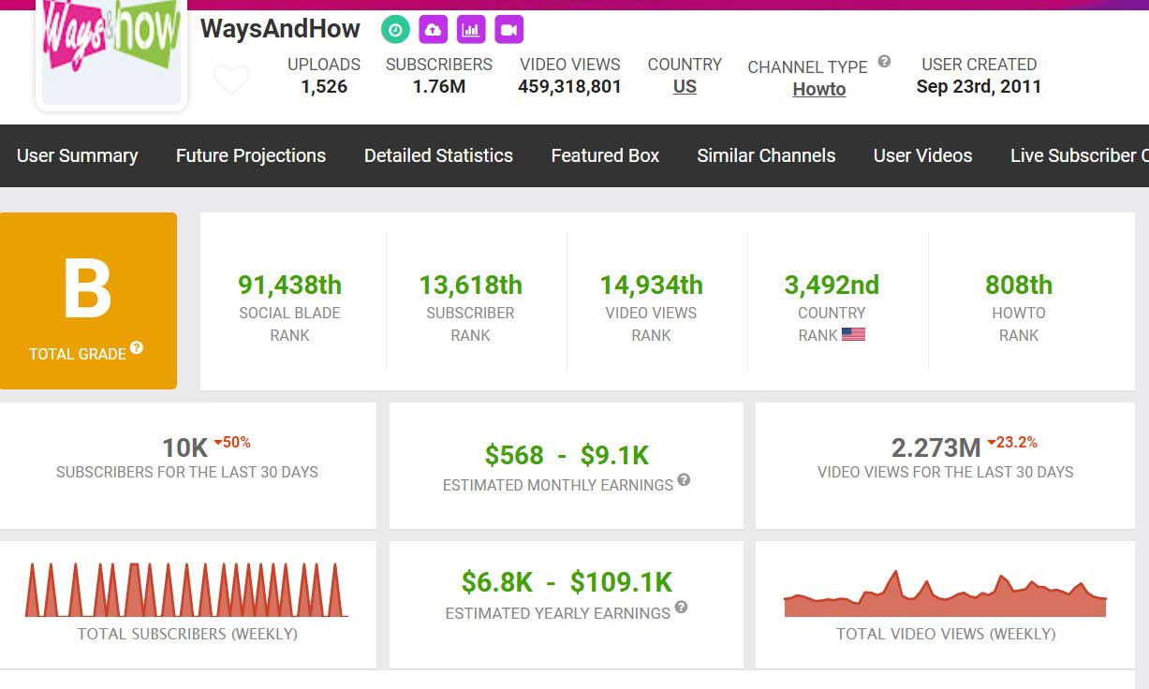Click the US flag beside Country Rank
This screenshot has height=689, width=1149.
point(853,334)
